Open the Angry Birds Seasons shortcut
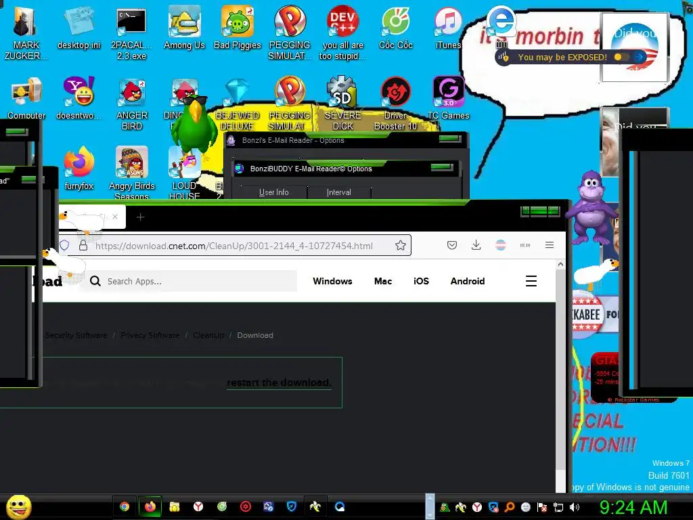693x520 pixels. tap(132, 173)
